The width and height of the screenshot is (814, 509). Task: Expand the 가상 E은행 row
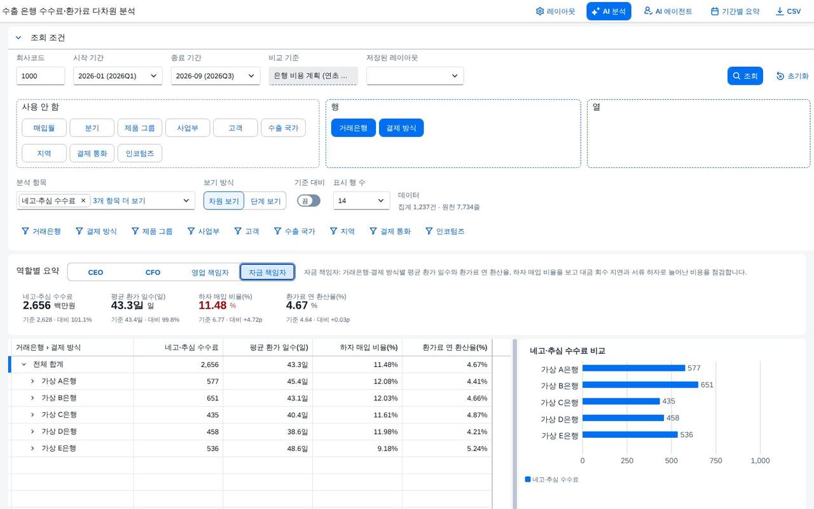[32, 449]
